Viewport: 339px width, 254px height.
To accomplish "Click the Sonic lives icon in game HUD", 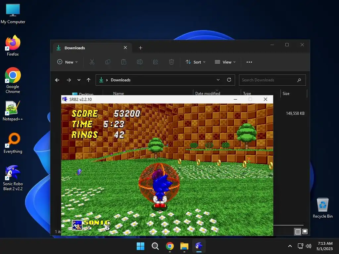I will 77,225.
